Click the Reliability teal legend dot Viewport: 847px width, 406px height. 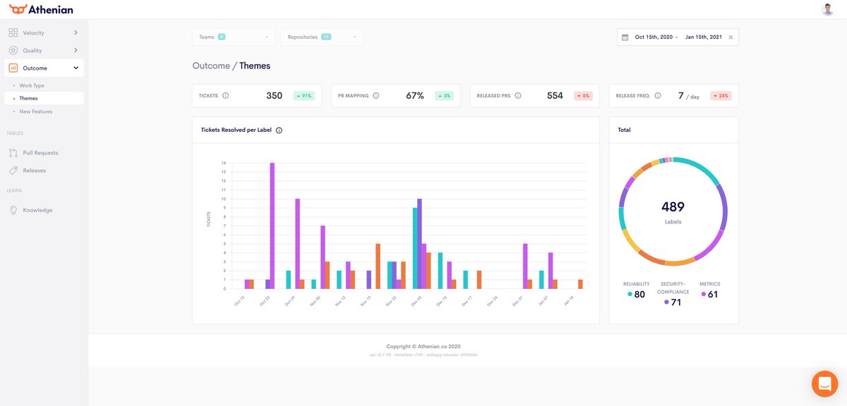630,295
